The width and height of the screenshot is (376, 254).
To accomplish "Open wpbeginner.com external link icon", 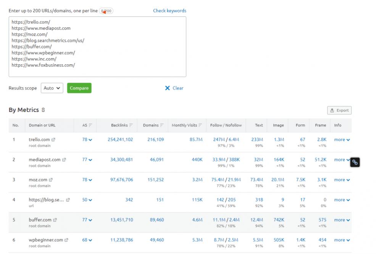I will coord(66,240).
